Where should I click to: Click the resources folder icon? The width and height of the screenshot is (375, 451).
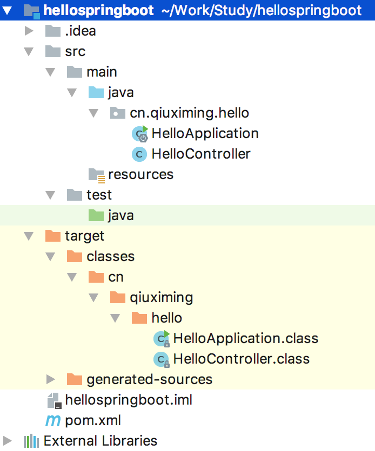click(x=96, y=174)
